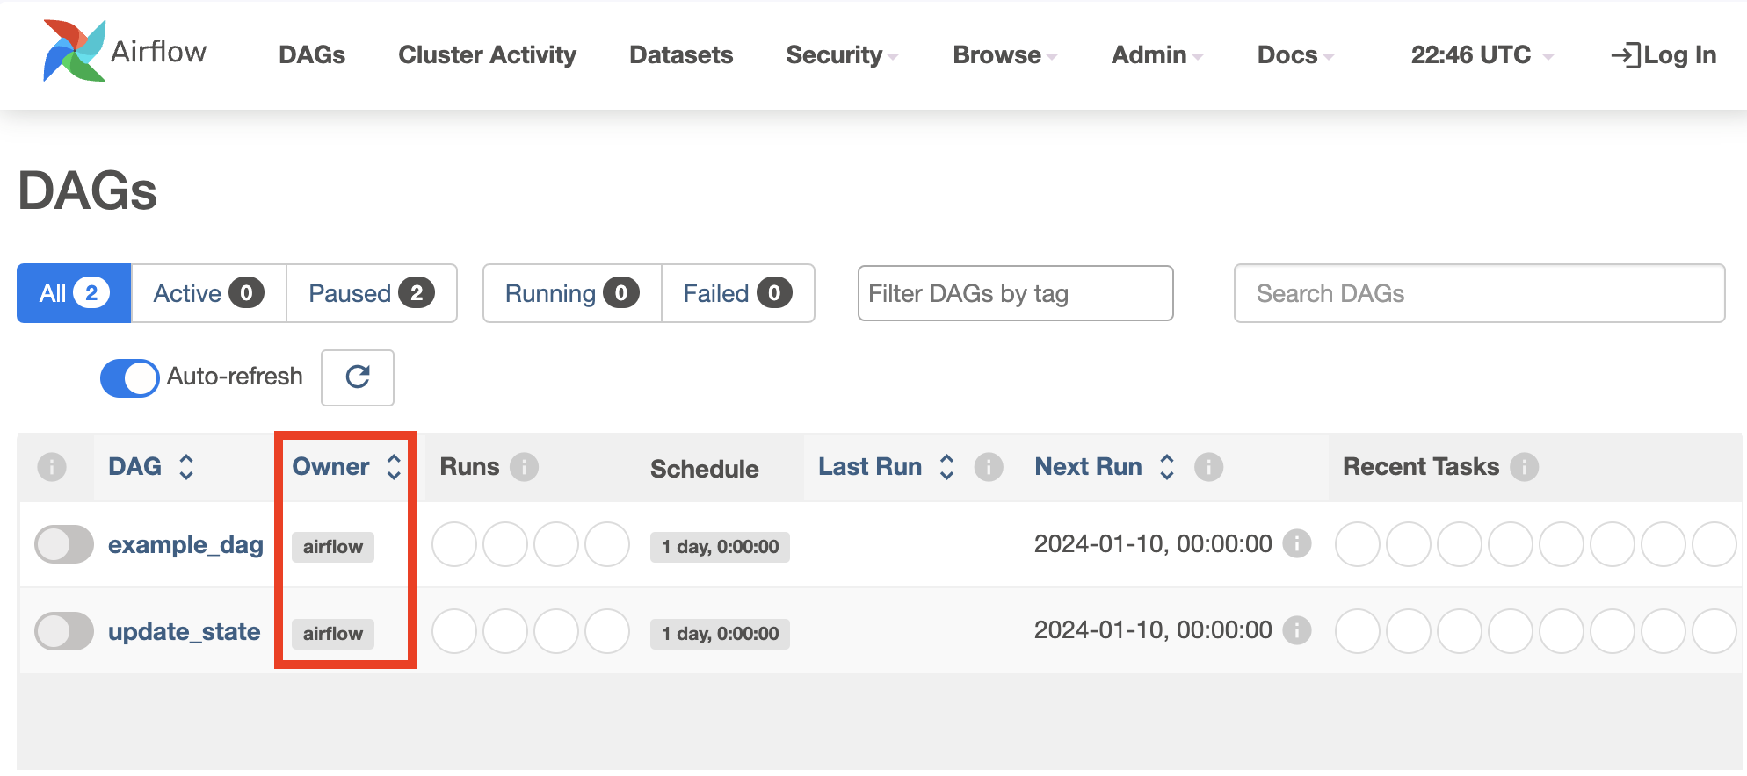Unpause the update_state toggle

click(x=64, y=631)
